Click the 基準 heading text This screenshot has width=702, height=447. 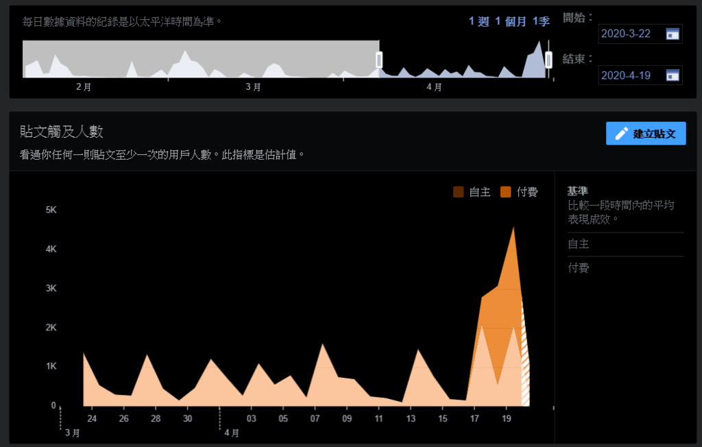click(x=577, y=191)
